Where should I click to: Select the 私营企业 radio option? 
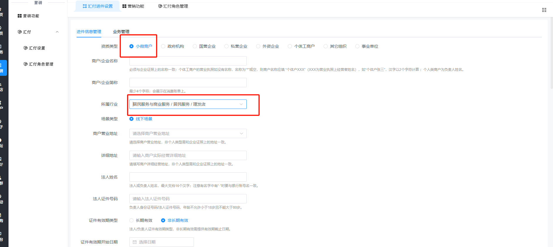pyautogui.click(x=226, y=46)
